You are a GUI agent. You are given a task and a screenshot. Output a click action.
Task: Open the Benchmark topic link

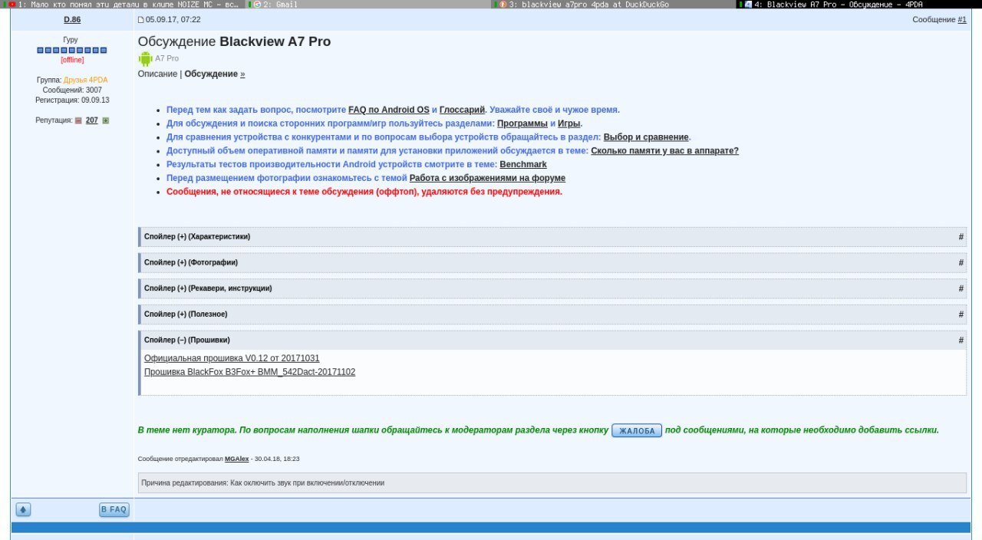[x=523, y=164]
